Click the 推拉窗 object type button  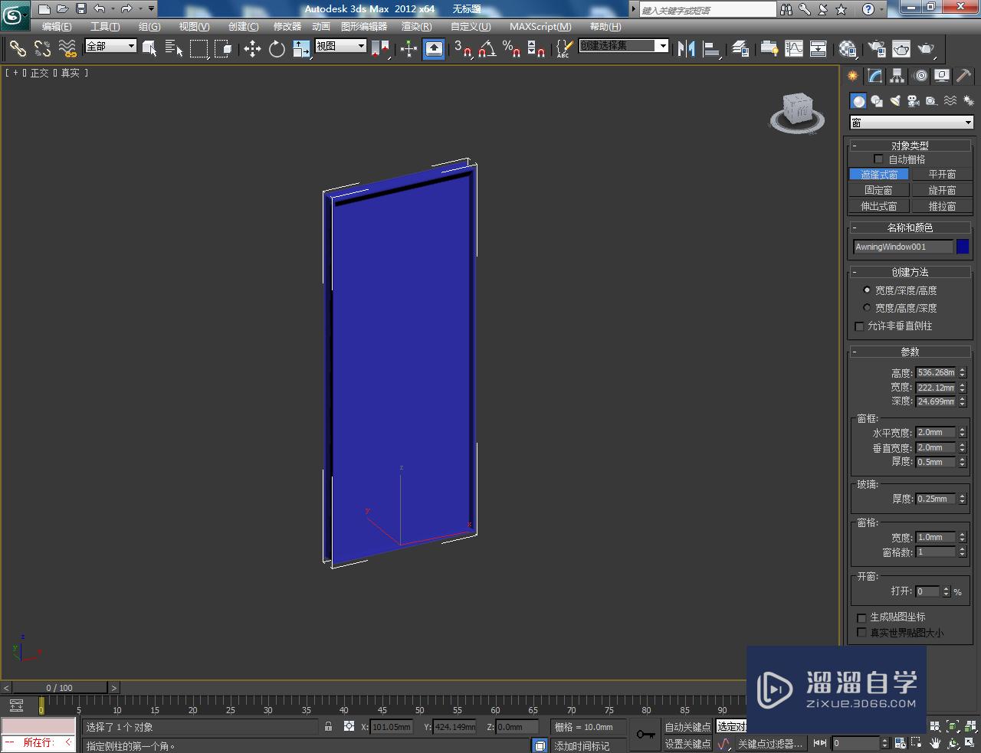[x=942, y=206]
